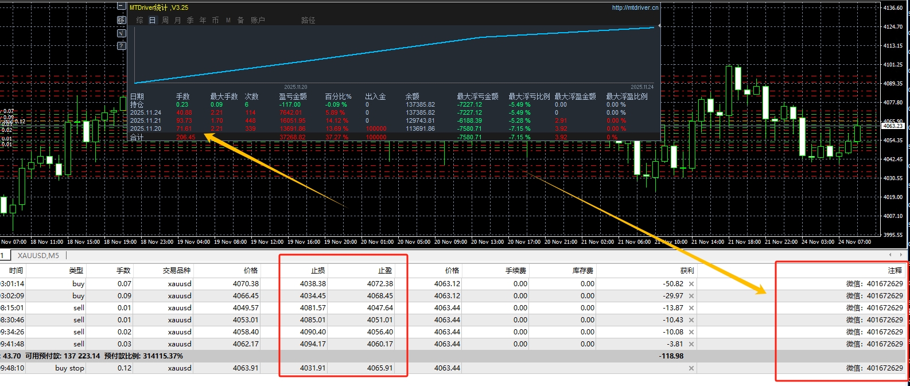
Task: Open the mtdriver.cn website link
Action: [x=635, y=7]
